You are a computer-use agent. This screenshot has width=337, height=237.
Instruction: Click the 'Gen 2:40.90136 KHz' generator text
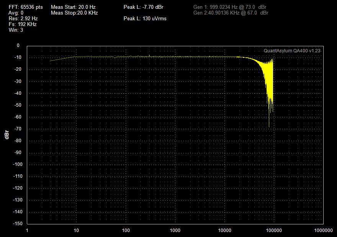coord(216,13)
